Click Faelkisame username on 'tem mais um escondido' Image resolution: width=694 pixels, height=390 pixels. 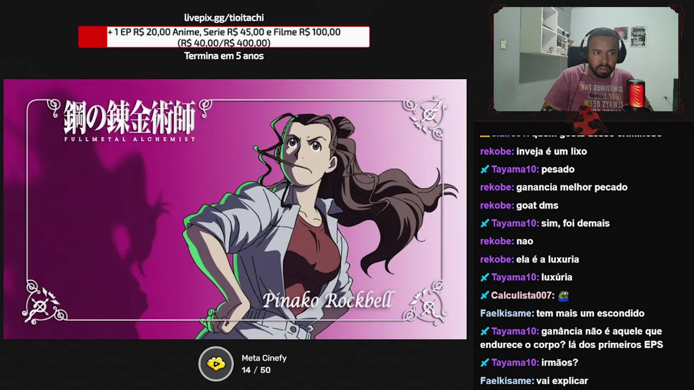tap(507, 313)
